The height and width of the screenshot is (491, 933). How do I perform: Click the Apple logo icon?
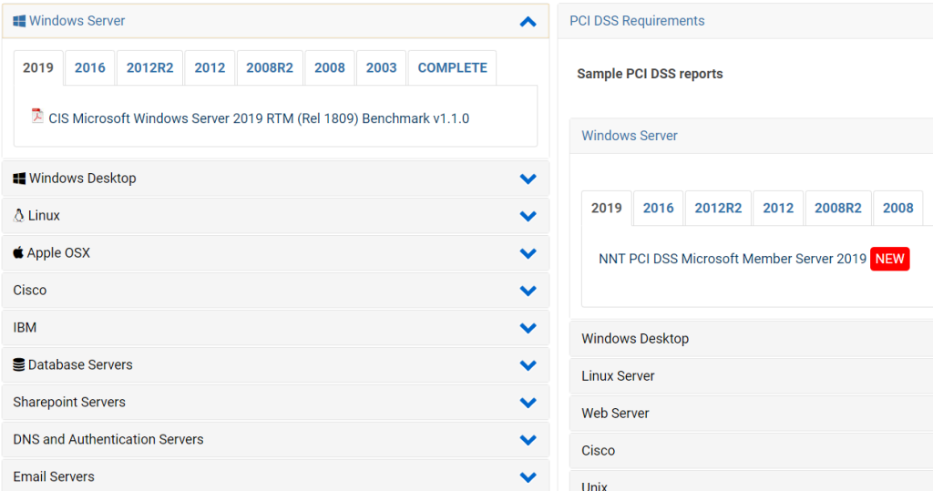point(18,252)
